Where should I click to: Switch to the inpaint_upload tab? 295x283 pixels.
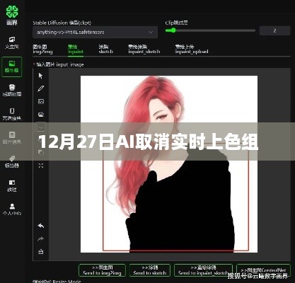(x=192, y=49)
